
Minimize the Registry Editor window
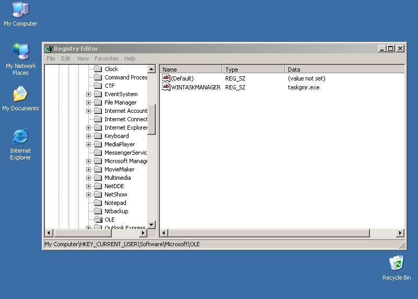coord(382,49)
